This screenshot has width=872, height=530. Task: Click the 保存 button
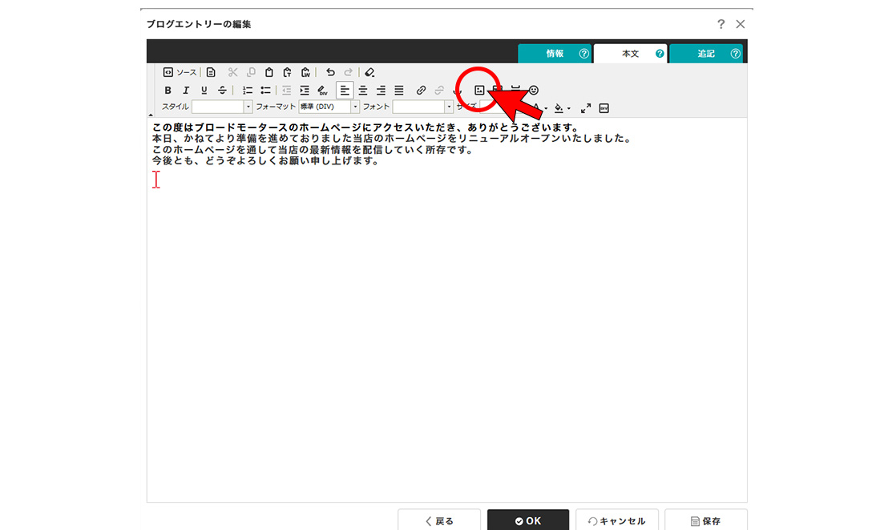coord(705,520)
